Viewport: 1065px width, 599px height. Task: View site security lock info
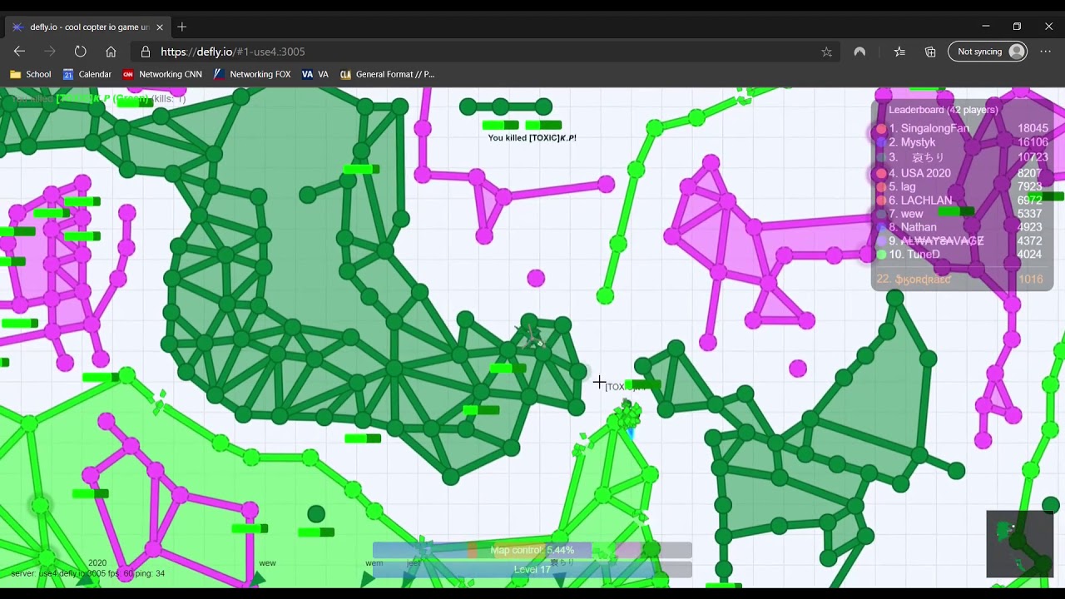[146, 52]
